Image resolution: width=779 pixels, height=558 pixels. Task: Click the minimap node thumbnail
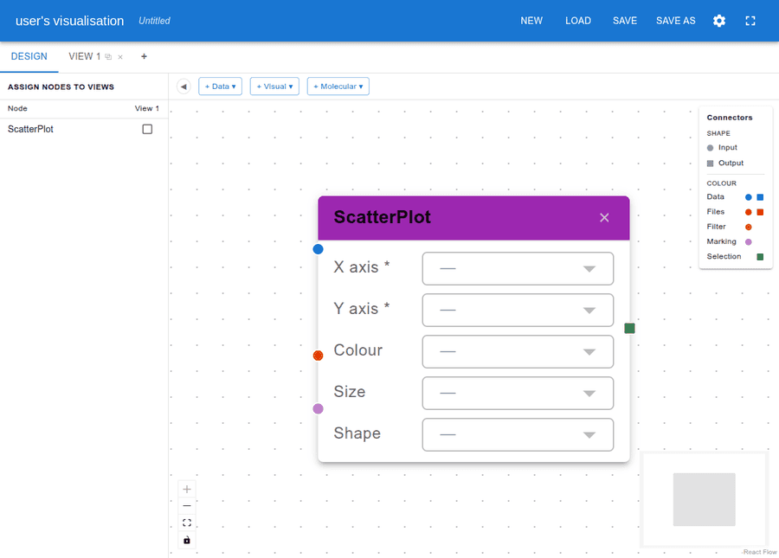pos(704,499)
